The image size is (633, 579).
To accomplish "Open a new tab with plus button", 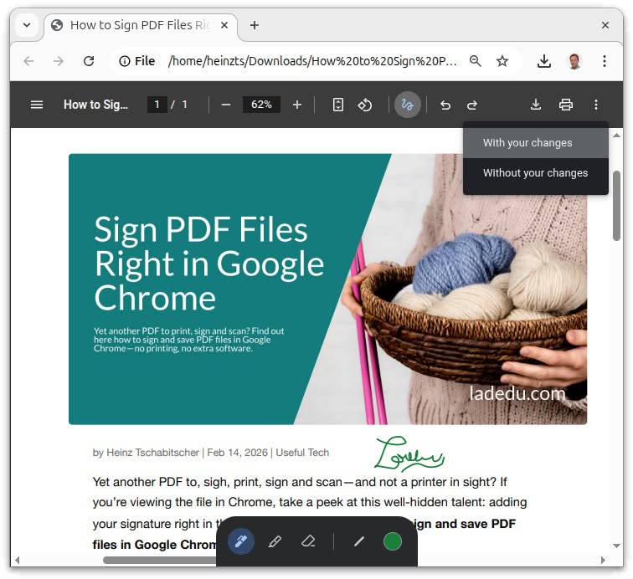I will 255,25.
